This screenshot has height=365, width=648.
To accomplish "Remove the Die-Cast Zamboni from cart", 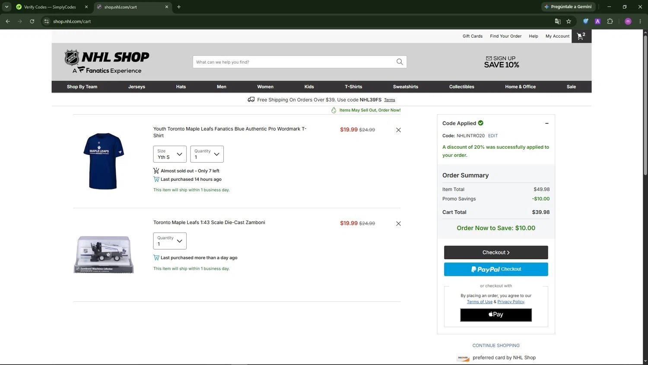I will pos(398,224).
